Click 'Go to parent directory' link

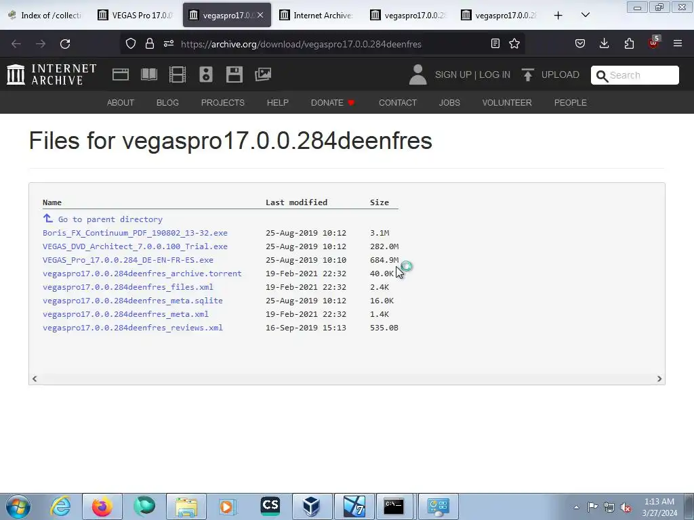110,219
